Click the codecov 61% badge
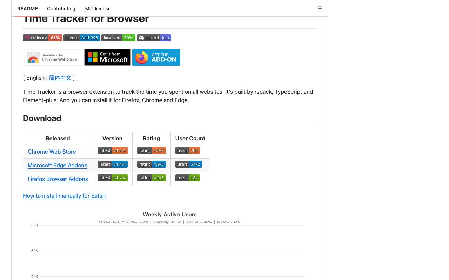The image size is (449, 280). tap(42, 38)
